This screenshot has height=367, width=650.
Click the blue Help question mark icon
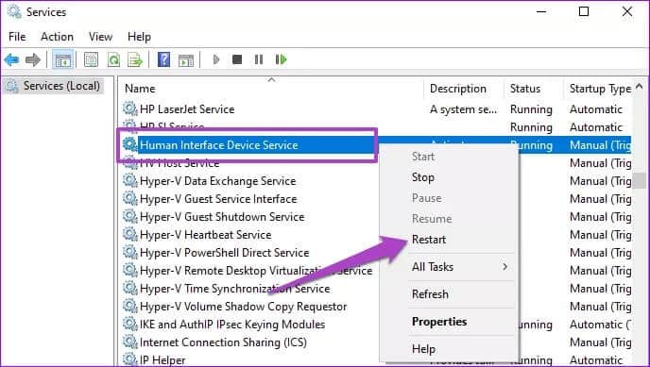click(x=163, y=60)
